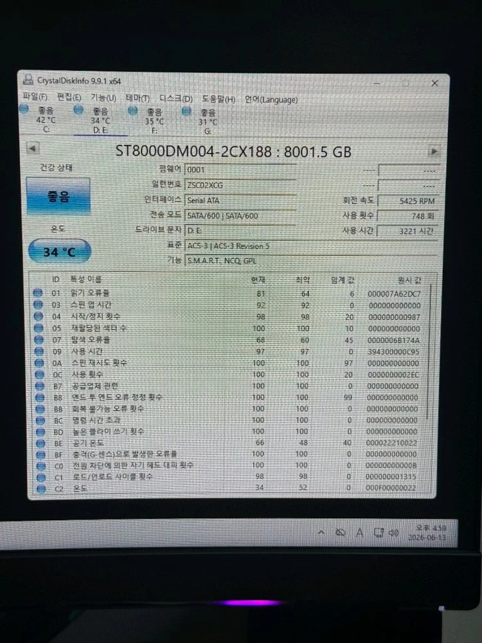Click status icon for B7 공급업체 관련

pyautogui.click(x=40, y=386)
